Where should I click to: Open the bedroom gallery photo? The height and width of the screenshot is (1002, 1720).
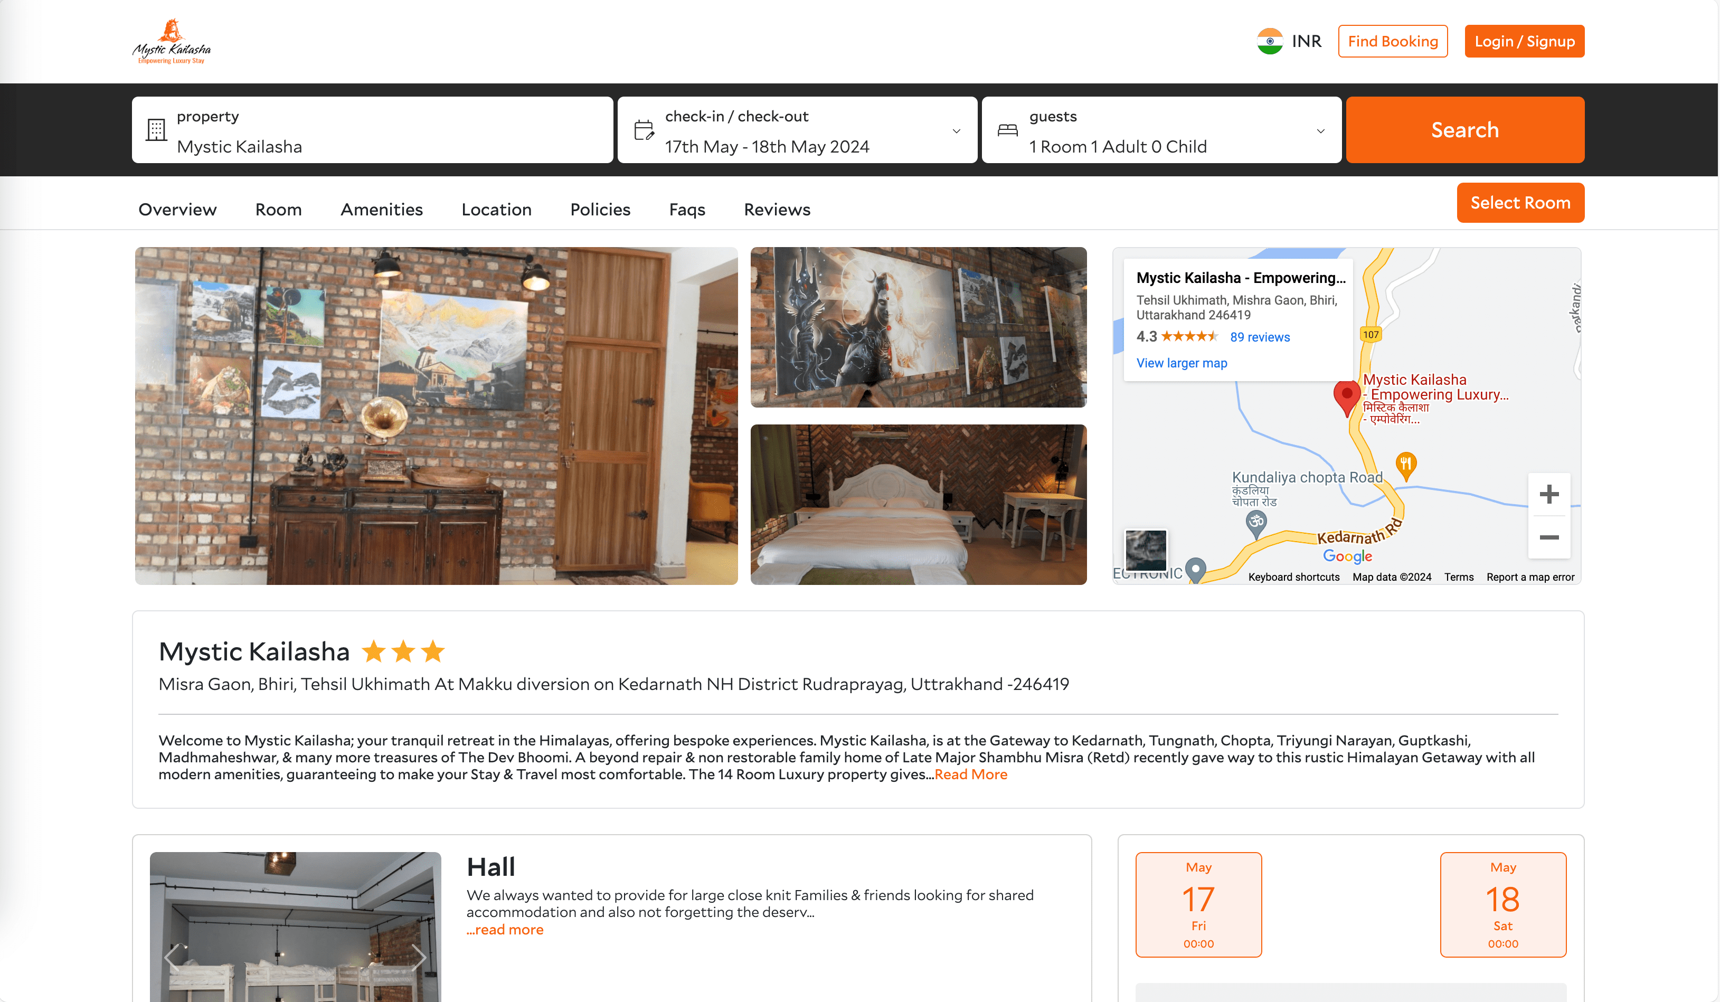pos(918,504)
